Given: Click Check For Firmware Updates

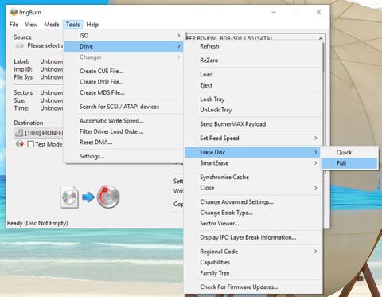Looking at the screenshot, I should [253, 287].
